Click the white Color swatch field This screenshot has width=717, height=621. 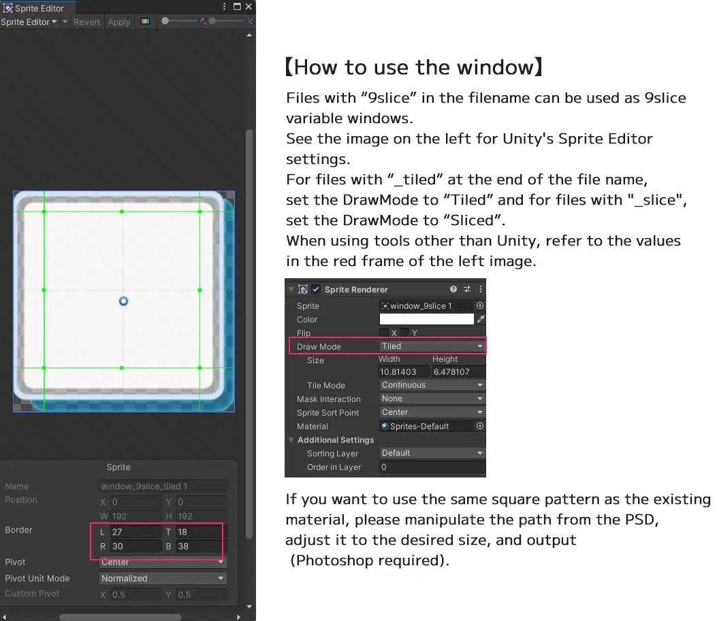tap(426, 319)
